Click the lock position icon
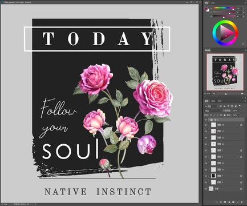The image size is (247, 206). (218, 115)
